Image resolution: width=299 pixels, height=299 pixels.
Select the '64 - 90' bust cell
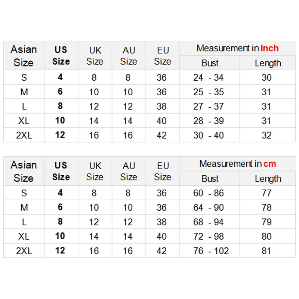[x=209, y=207]
